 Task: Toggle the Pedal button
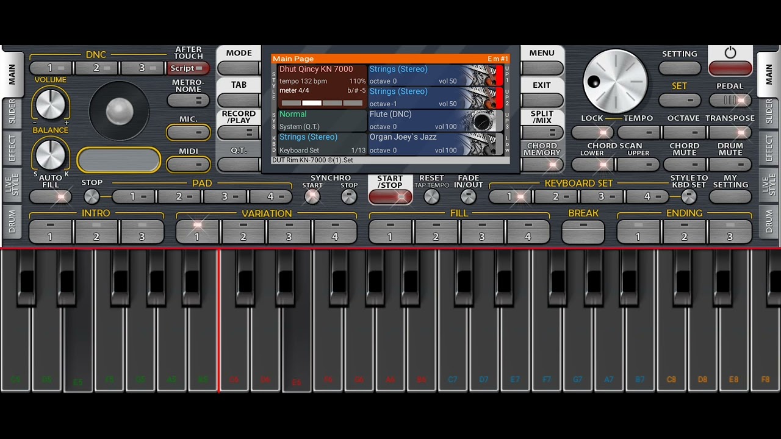(x=730, y=100)
